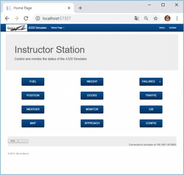The height and width of the screenshot is (175, 184).
Task: Click the site info icon in address bar
Action: (37, 19)
